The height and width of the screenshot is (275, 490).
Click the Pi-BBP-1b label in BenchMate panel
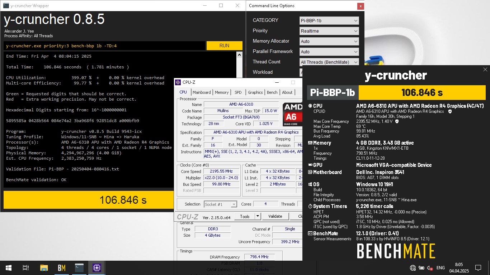(333, 92)
